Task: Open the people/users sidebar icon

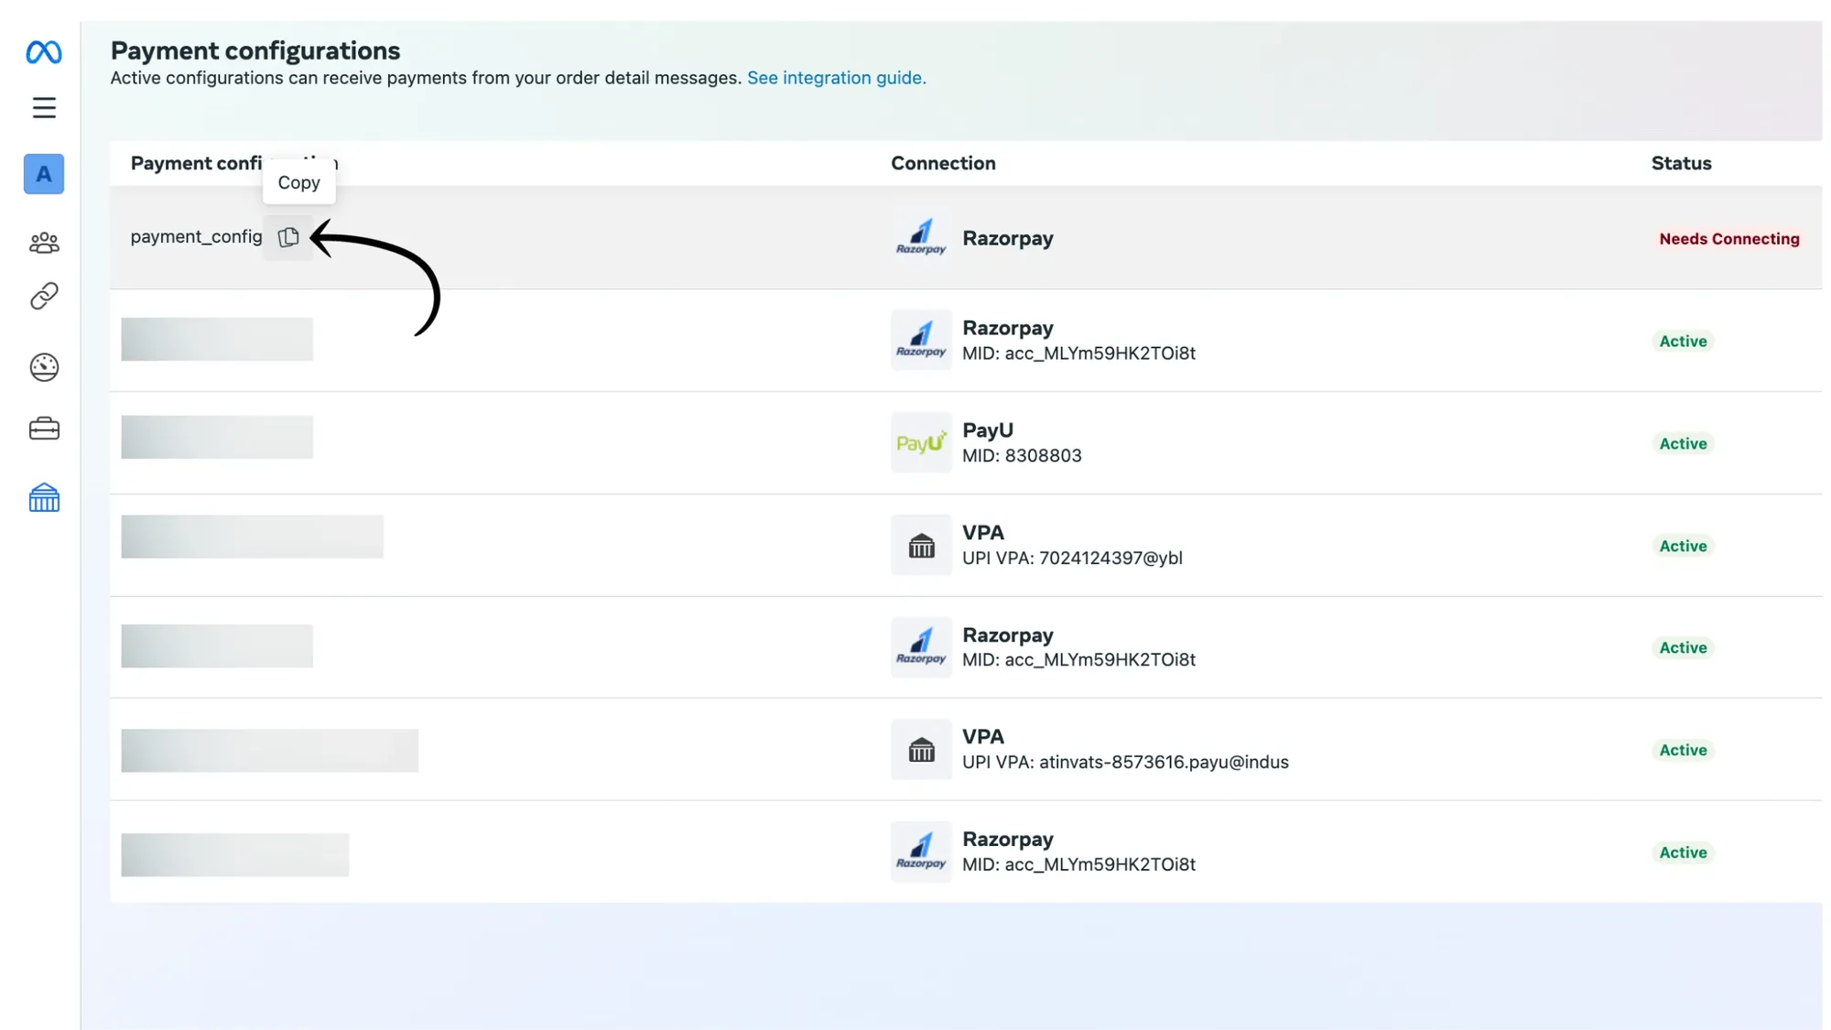Action: click(x=44, y=243)
